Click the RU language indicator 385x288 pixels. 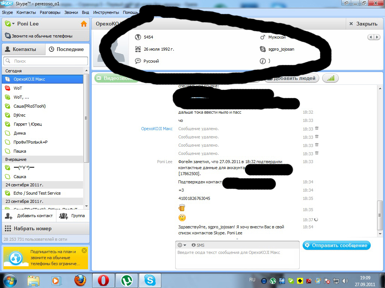click(252, 280)
